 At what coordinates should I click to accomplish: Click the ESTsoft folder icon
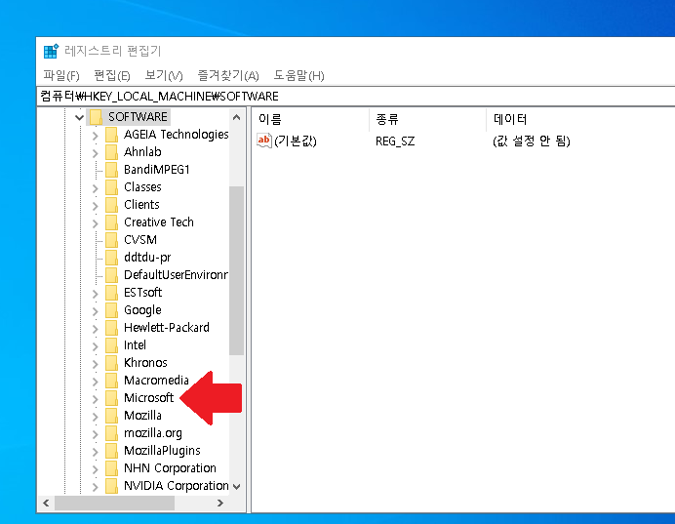tap(111, 293)
